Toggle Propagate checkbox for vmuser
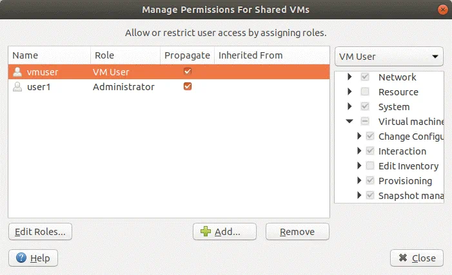 [188, 72]
